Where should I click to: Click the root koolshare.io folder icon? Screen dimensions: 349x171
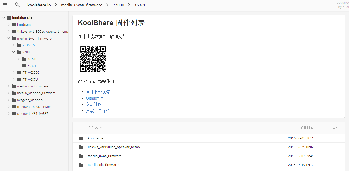coord(8,17)
